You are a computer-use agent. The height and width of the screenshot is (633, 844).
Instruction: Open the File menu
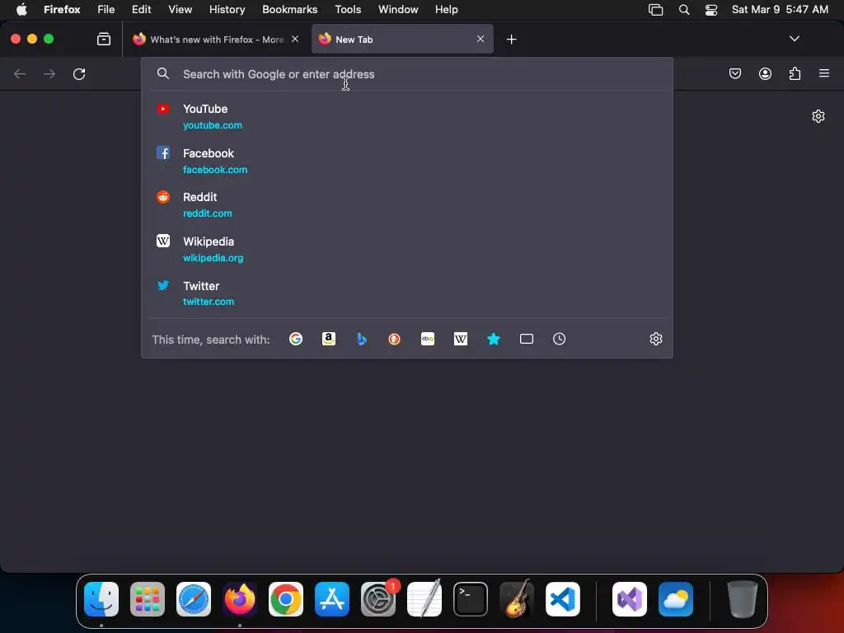click(106, 9)
